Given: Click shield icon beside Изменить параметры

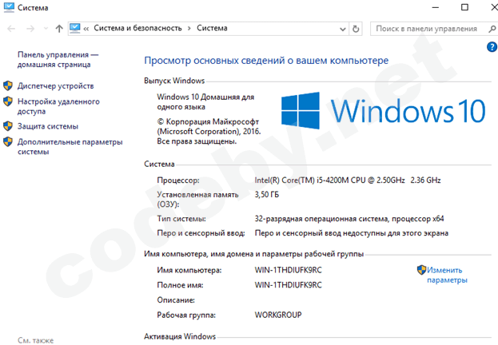Looking at the screenshot, I should (421, 270).
